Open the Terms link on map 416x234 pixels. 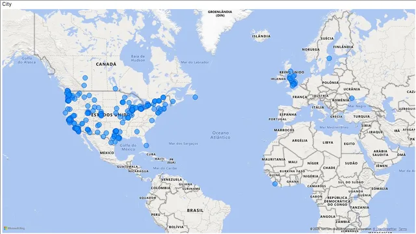pyautogui.click(x=402, y=229)
